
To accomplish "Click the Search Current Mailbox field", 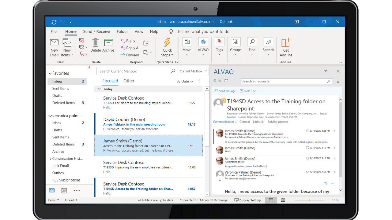I will [x=137, y=71].
